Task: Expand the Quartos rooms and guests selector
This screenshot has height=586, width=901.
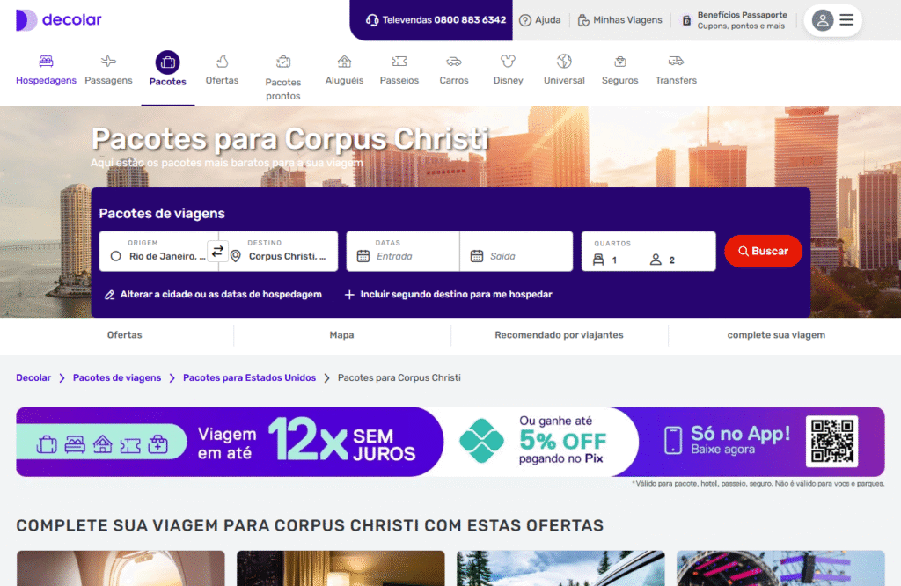Action: tap(648, 251)
